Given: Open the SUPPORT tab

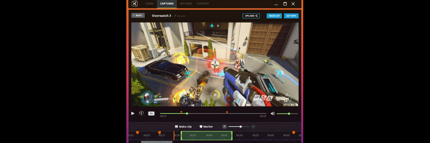Looking at the screenshot, I should [203, 4].
